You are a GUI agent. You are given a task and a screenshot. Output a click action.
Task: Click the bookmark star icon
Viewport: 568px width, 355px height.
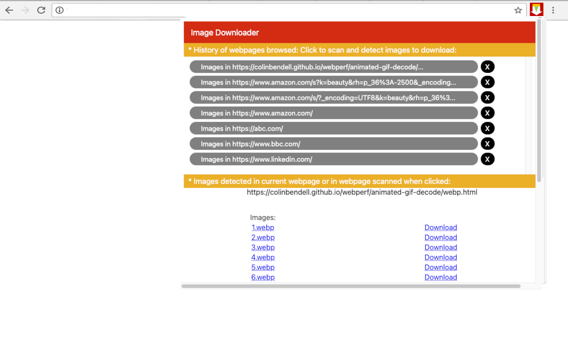coord(518,10)
